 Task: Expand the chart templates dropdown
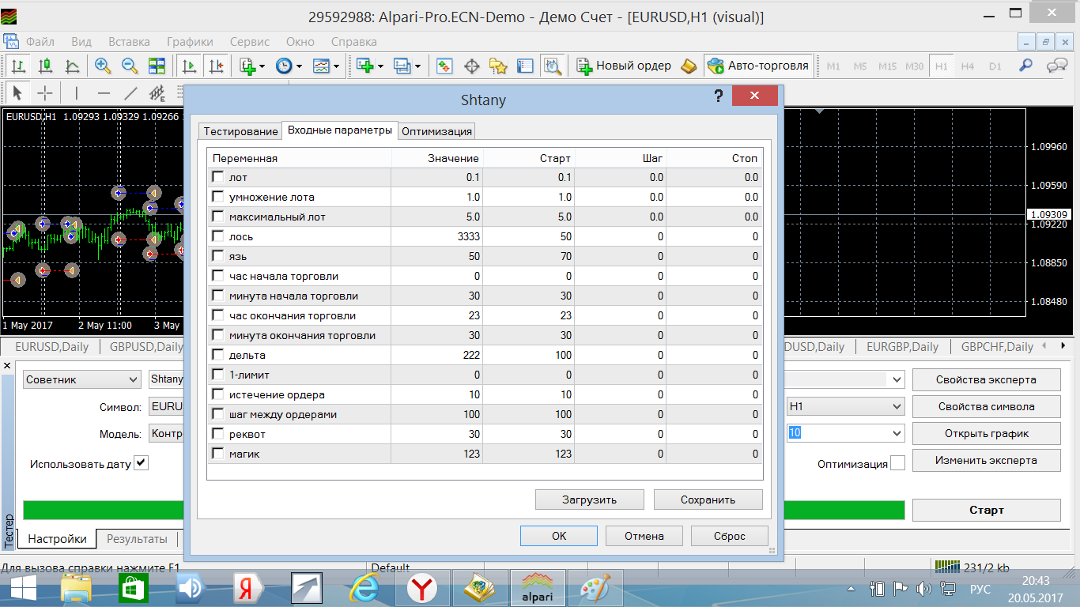click(337, 66)
